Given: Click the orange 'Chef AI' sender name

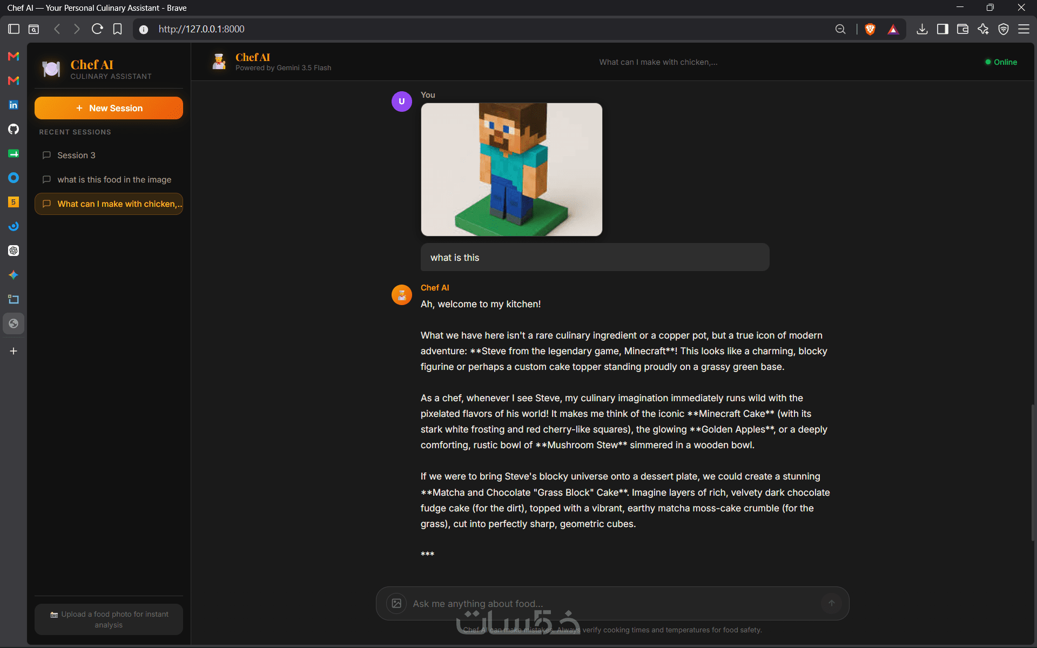Looking at the screenshot, I should click(435, 288).
